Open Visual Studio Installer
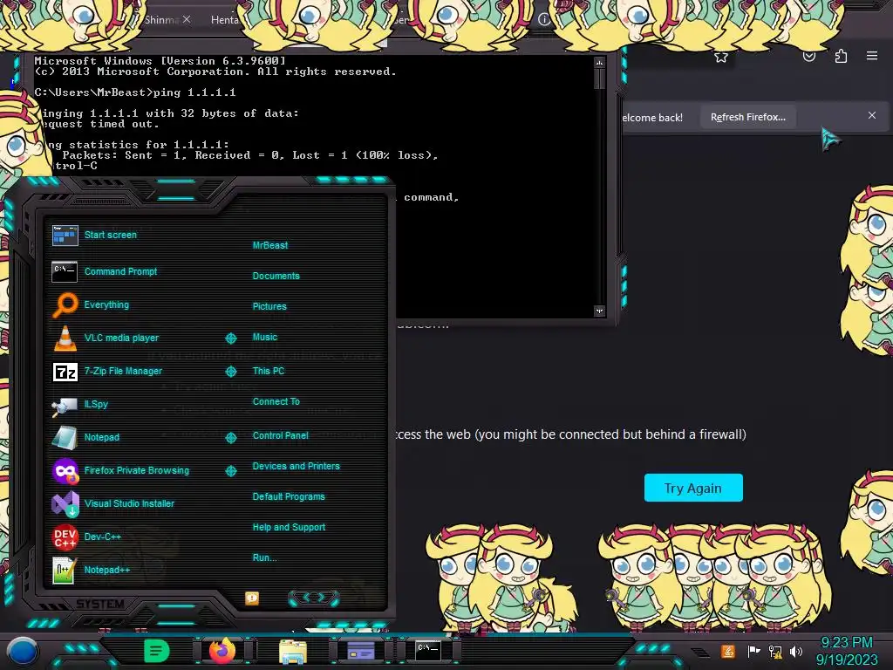Screen dimensions: 893x670 pos(113,503)
